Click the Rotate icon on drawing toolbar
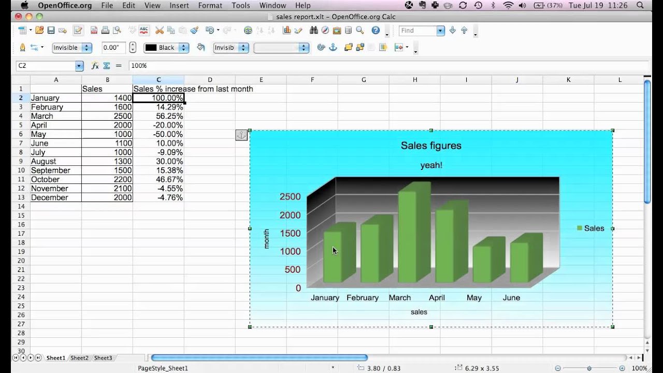This screenshot has height=373, width=663. 321,47
